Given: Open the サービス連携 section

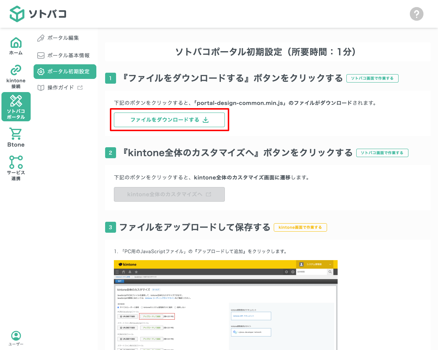Looking at the screenshot, I should (16, 168).
